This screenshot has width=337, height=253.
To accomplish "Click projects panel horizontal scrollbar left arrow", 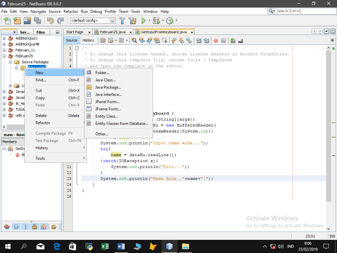I will pyautogui.click(x=4, y=127).
